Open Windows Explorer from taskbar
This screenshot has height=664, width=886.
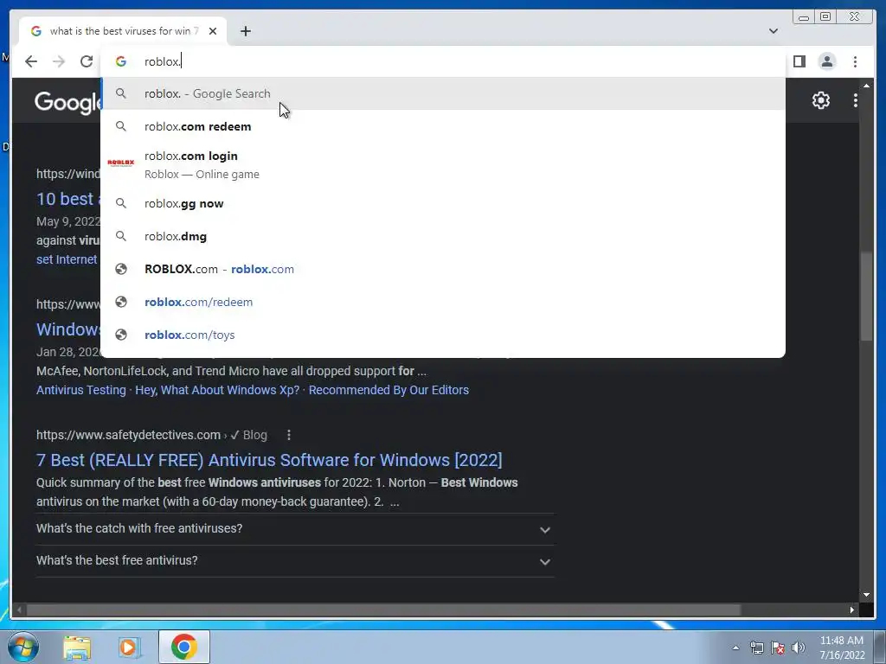click(x=77, y=647)
